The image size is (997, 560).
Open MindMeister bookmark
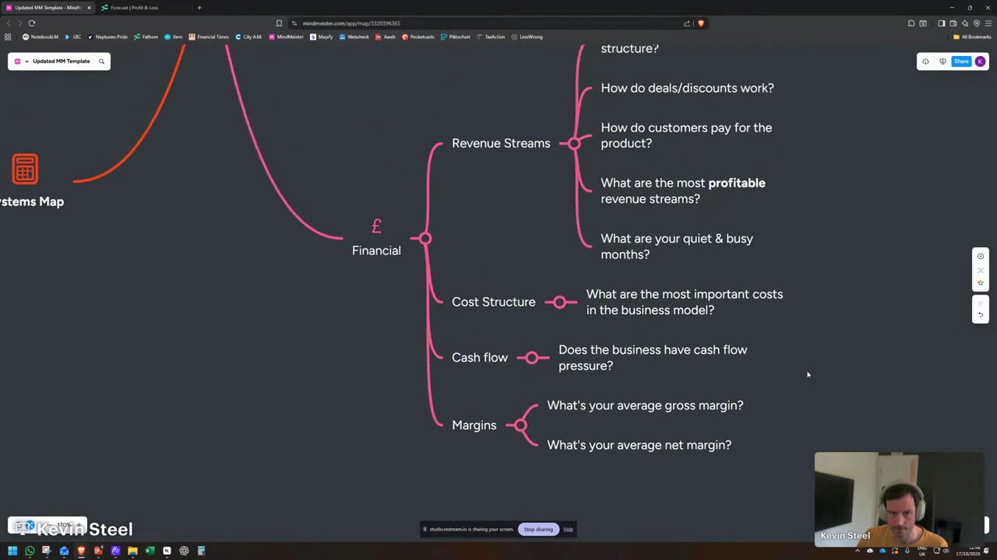[x=286, y=37]
